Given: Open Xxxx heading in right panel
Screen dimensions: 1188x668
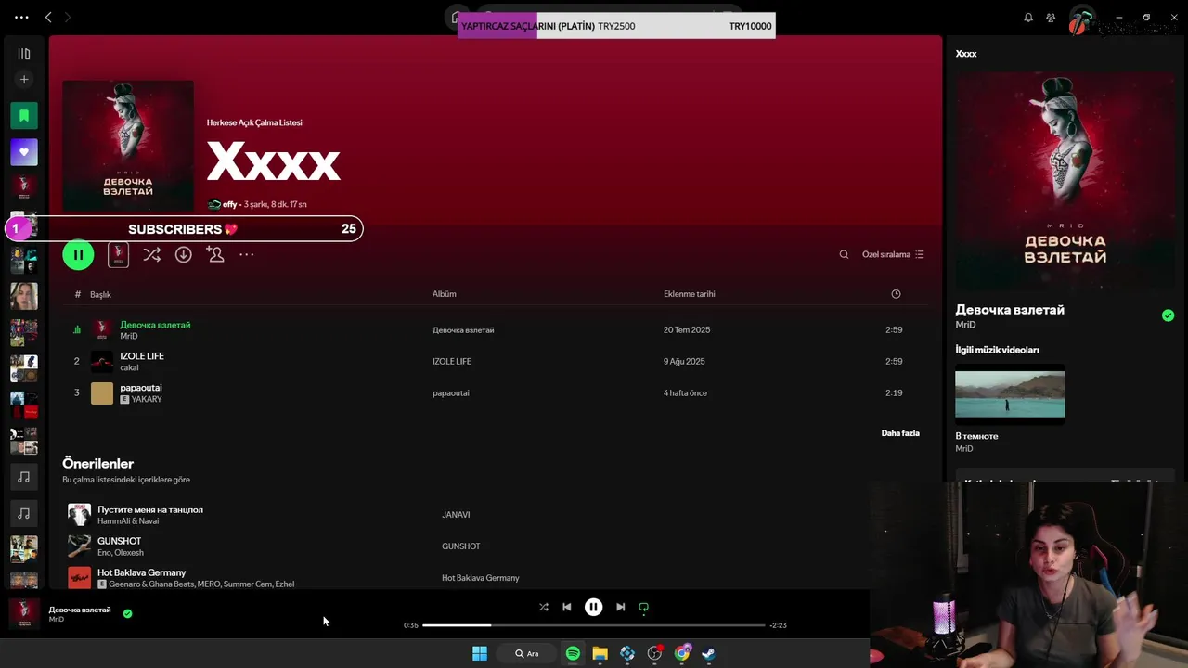Looking at the screenshot, I should pos(966,54).
